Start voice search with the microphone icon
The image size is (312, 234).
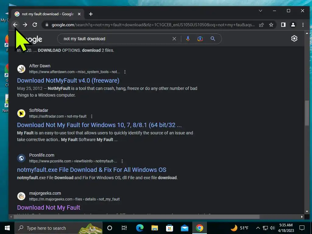(188, 39)
